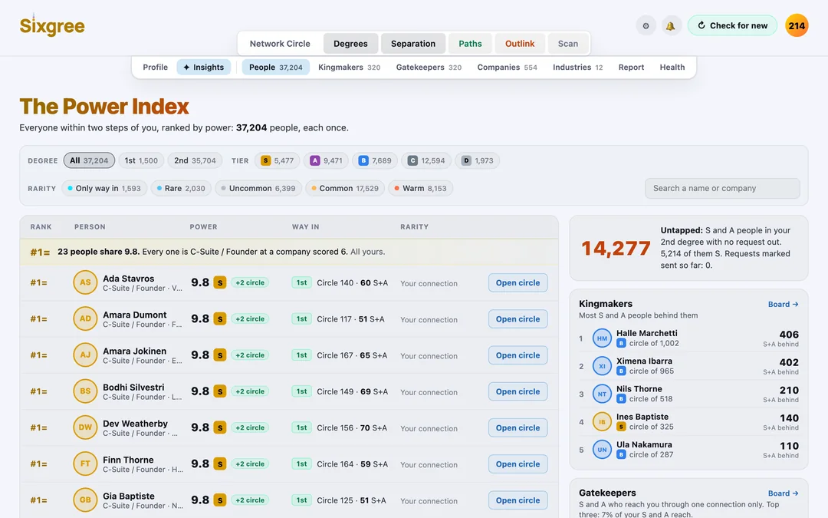Select the Companies sub-tab
Viewport: 828px width, 518px height.
click(507, 67)
